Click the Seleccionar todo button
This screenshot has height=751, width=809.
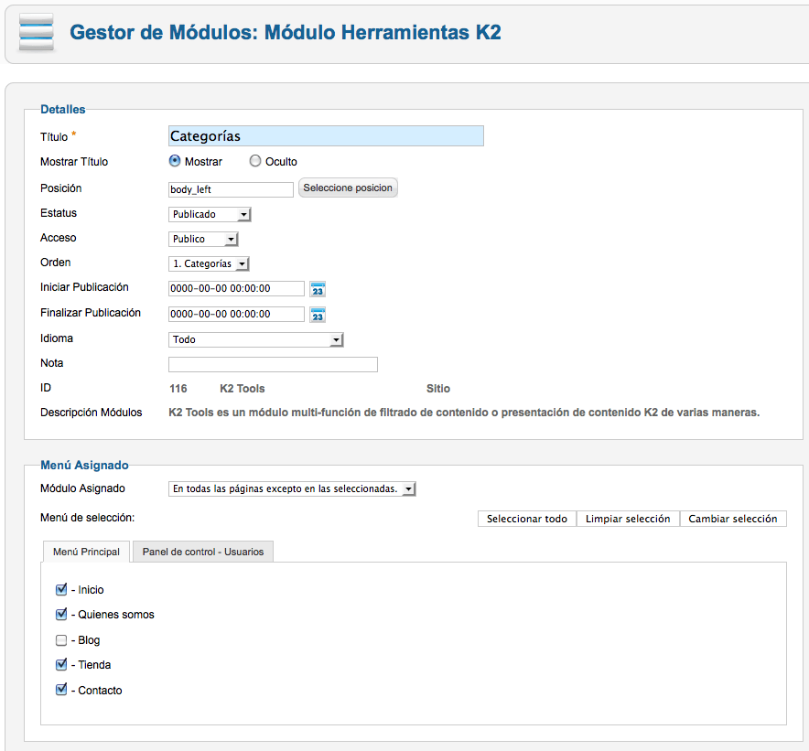pyautogui.click(x=527, y=519)
